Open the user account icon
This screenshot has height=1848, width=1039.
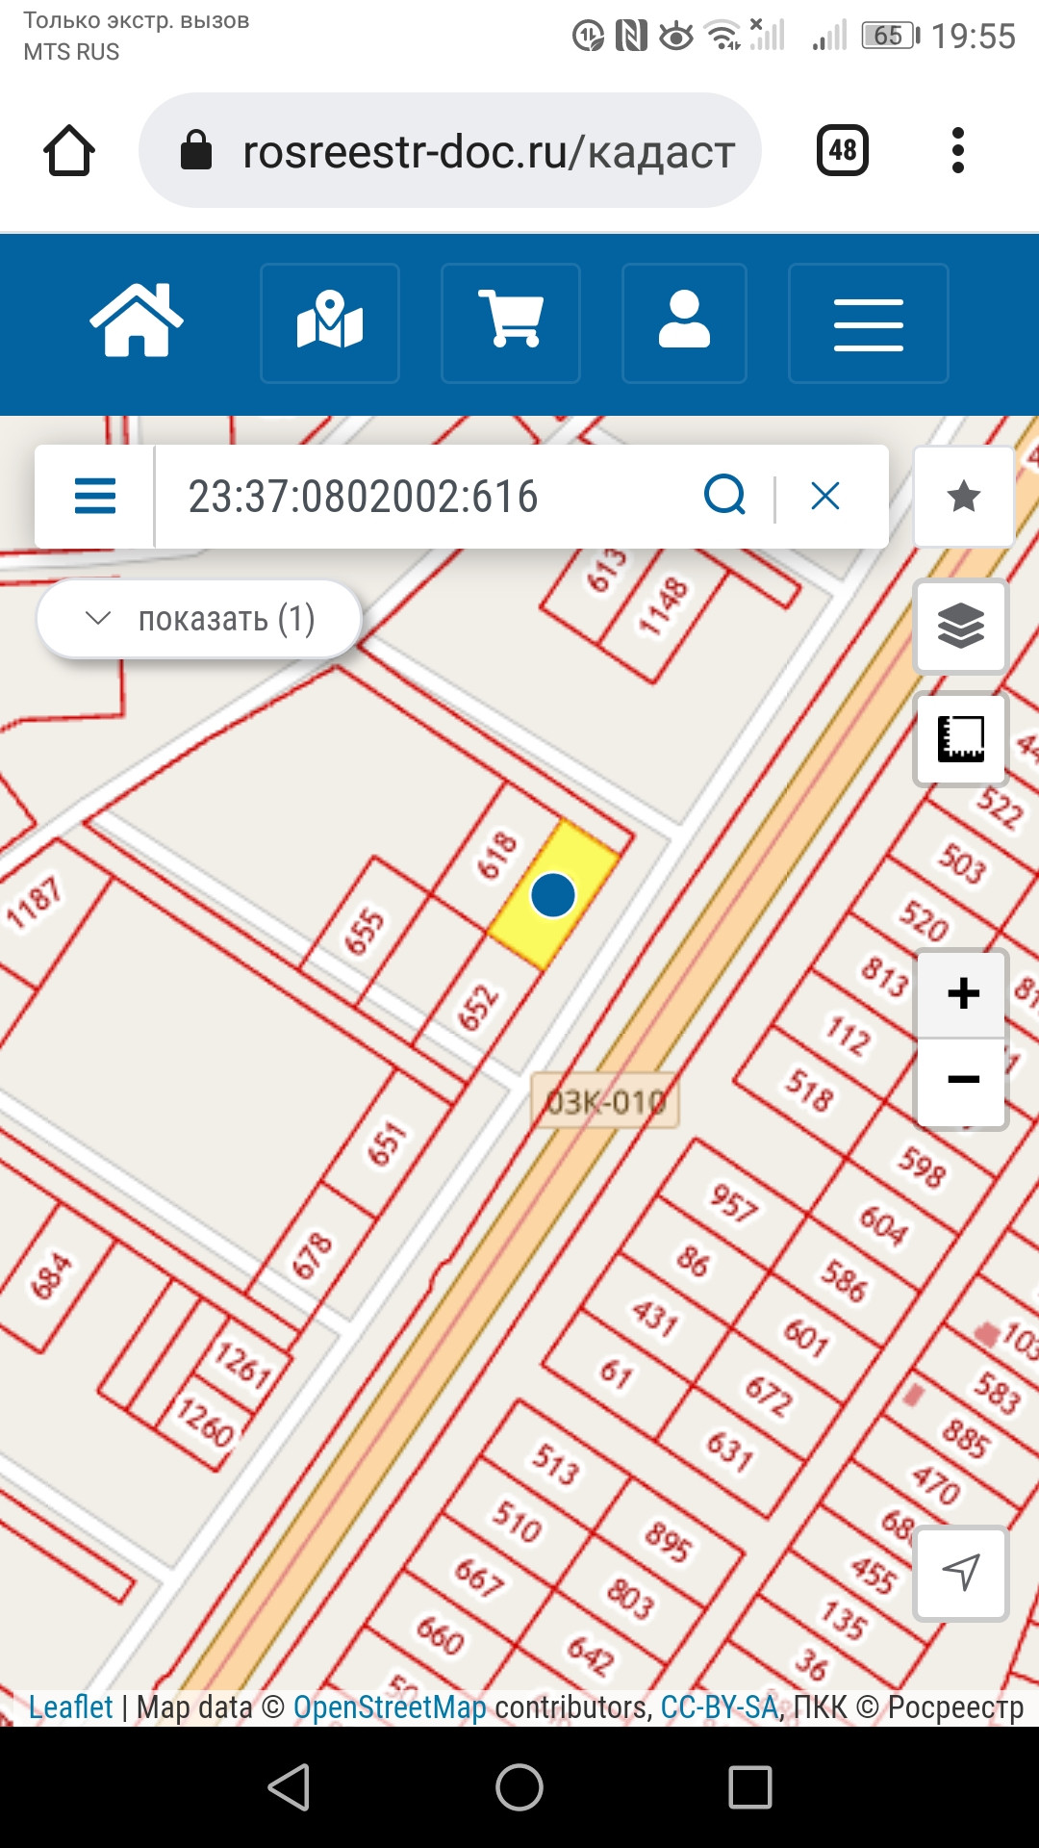[x=685, y=323]
